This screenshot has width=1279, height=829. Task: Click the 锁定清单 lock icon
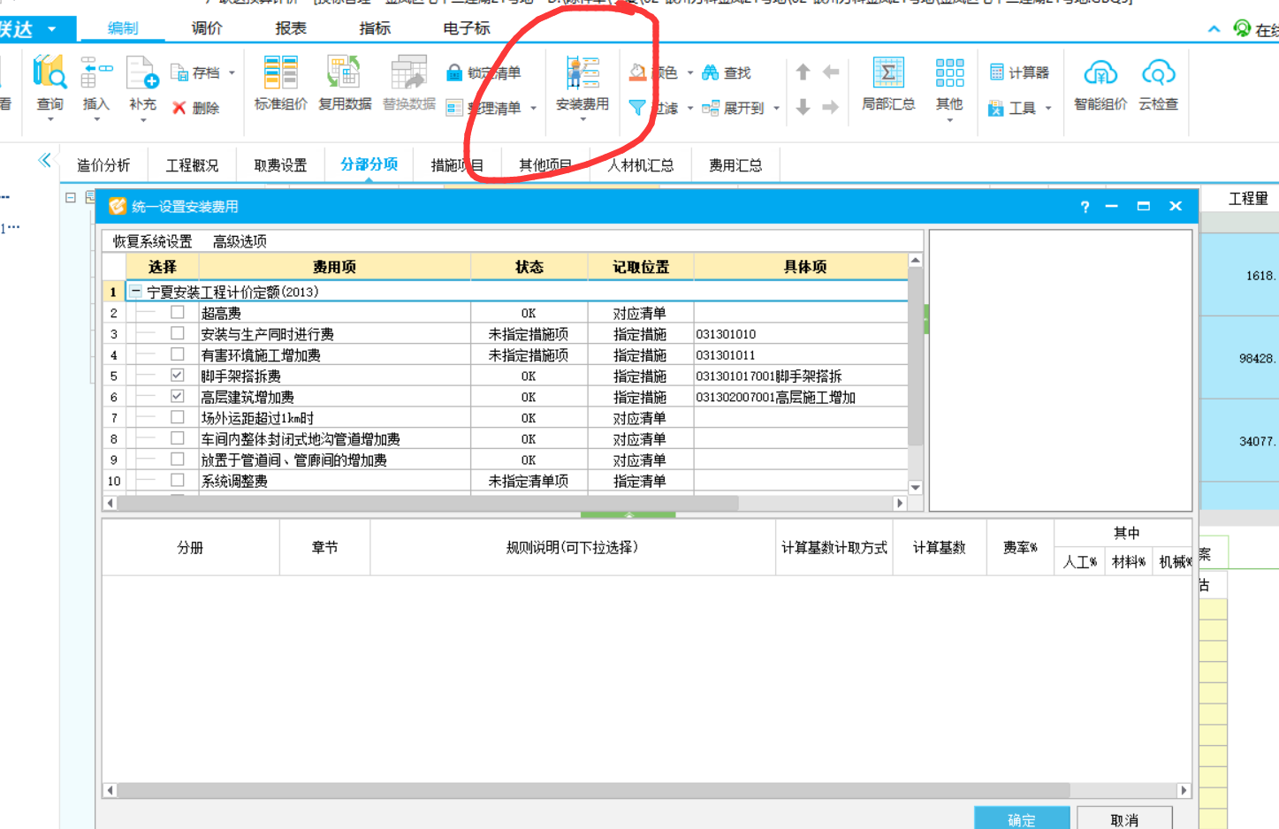pos(454,72)
